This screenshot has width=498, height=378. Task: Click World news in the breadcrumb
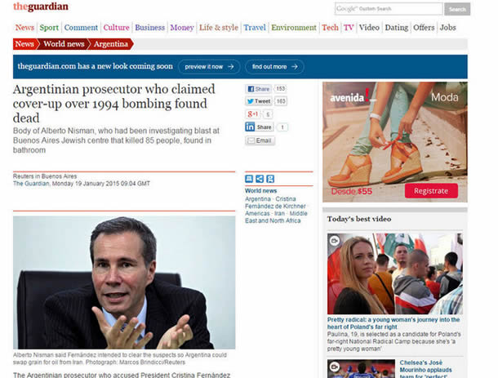coord(64,44)
